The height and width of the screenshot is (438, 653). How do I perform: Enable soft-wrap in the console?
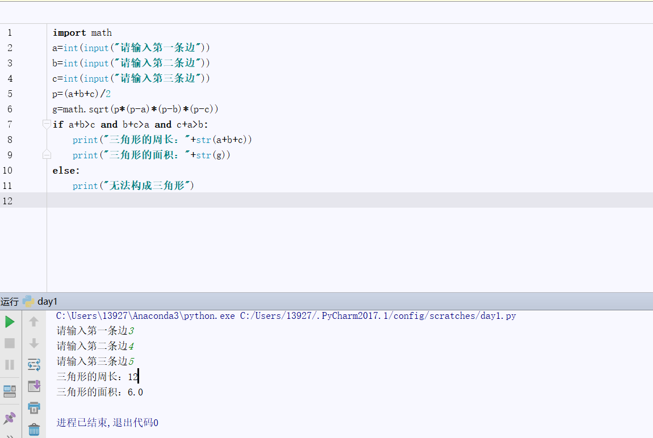click(34, 364)
